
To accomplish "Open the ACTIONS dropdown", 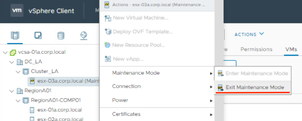I will click(249, 34).
